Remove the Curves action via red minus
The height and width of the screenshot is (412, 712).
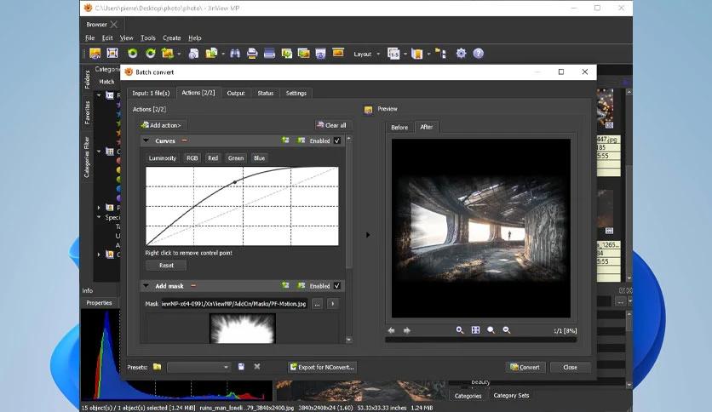184,140
